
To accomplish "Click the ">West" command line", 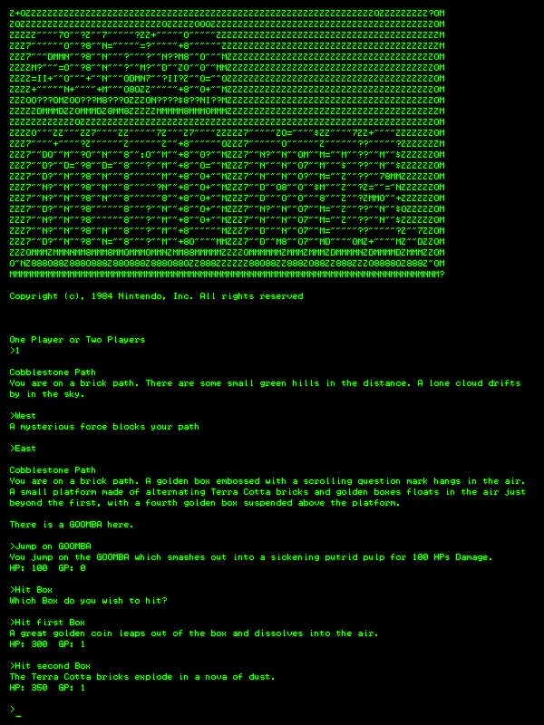I will 23,416.
